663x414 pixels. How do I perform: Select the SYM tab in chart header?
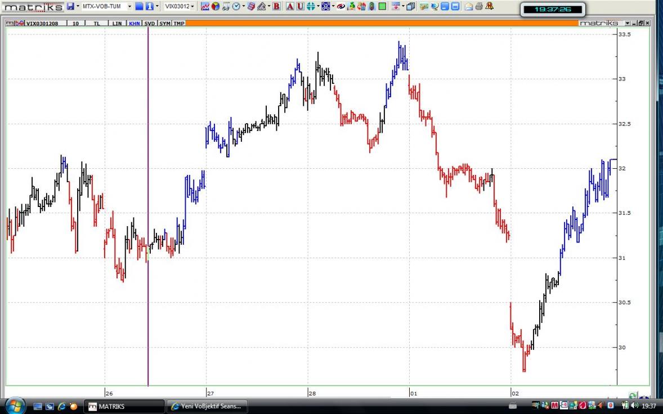click(164, 23)
